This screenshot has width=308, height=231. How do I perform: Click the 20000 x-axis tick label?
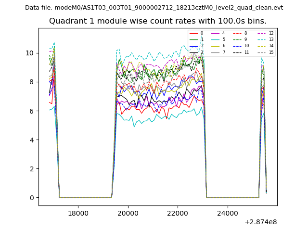128,213
